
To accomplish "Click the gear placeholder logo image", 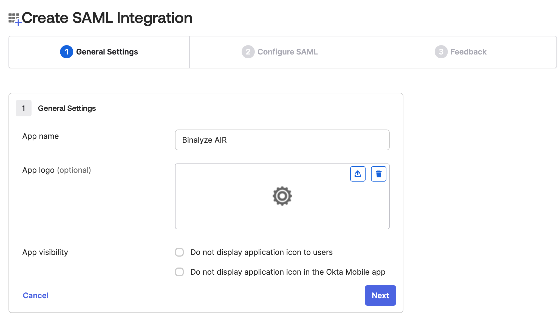I will coord(282,196).
